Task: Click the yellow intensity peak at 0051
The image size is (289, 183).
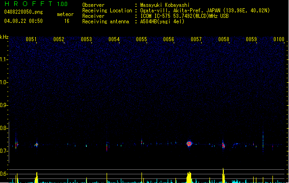Action: pos(36,178)
